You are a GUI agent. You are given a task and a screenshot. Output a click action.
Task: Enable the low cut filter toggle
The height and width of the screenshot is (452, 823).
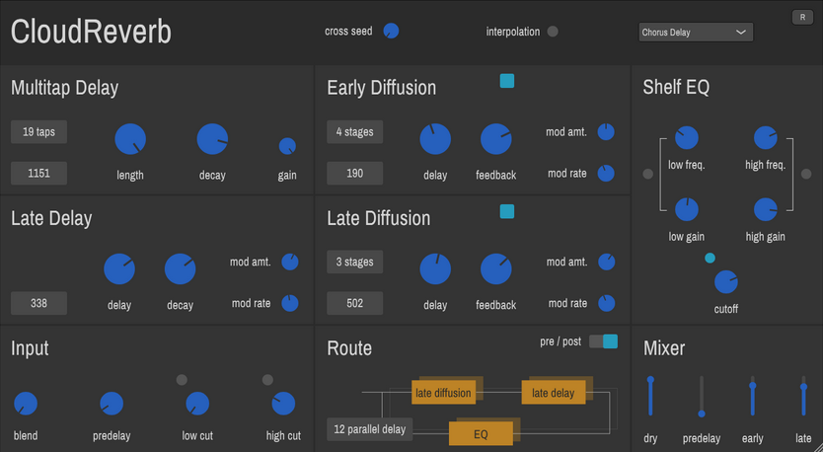point(182,380)
